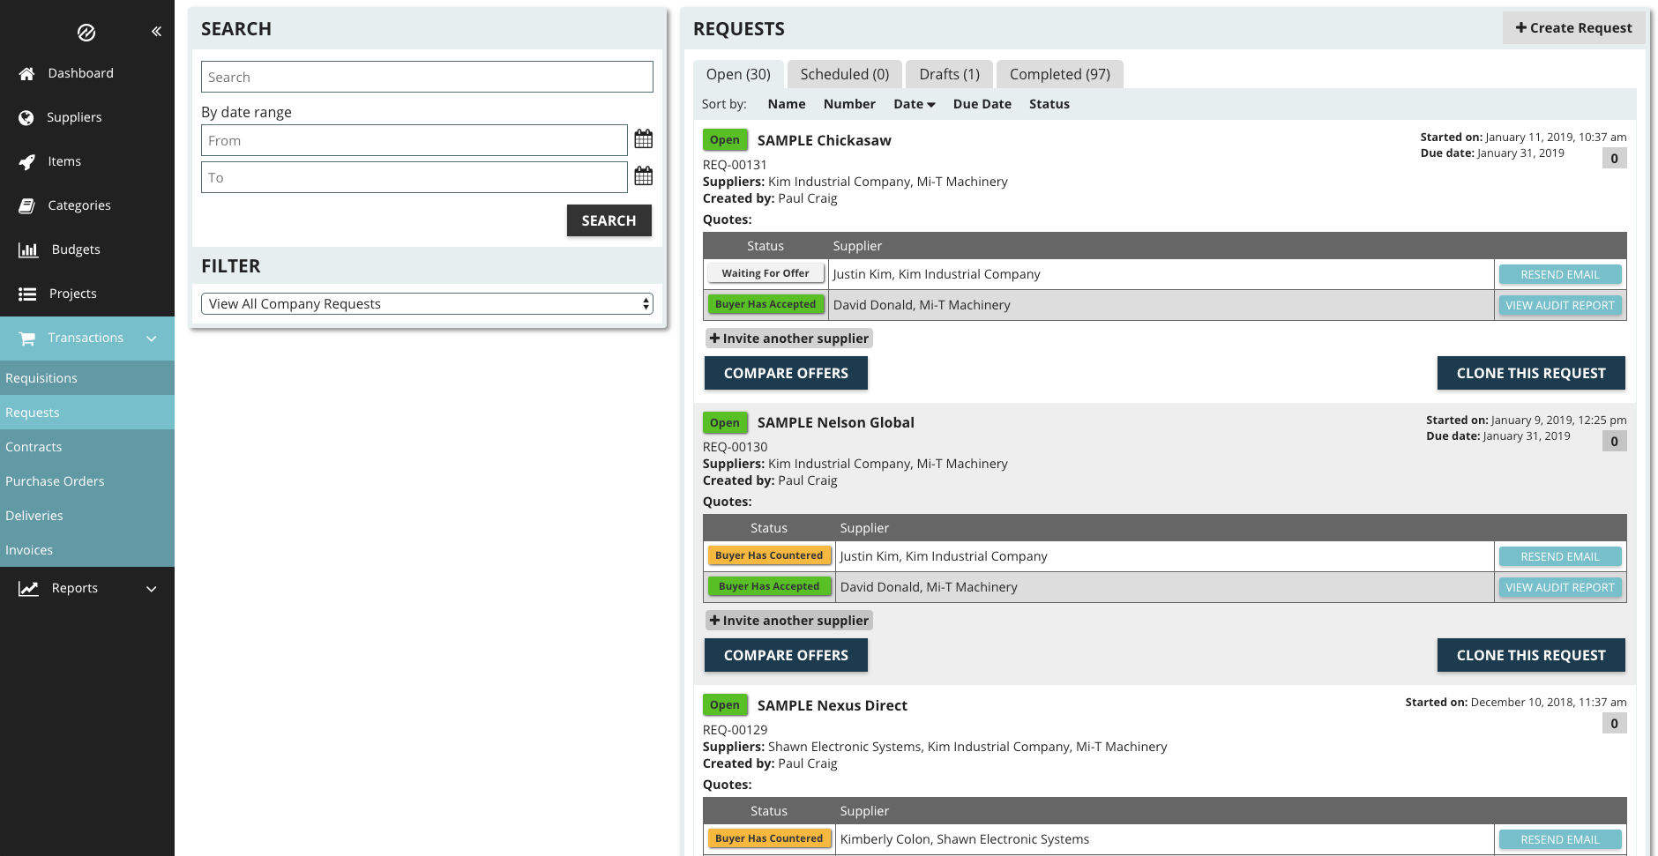Switch to the Completed requests tab
Image resolution: width=1658 pixels, height=856 pixels.
coord(1059,74)
